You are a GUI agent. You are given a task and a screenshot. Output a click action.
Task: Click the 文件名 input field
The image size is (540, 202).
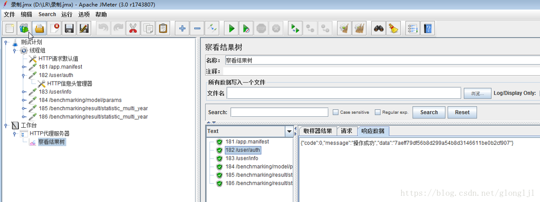344,93
